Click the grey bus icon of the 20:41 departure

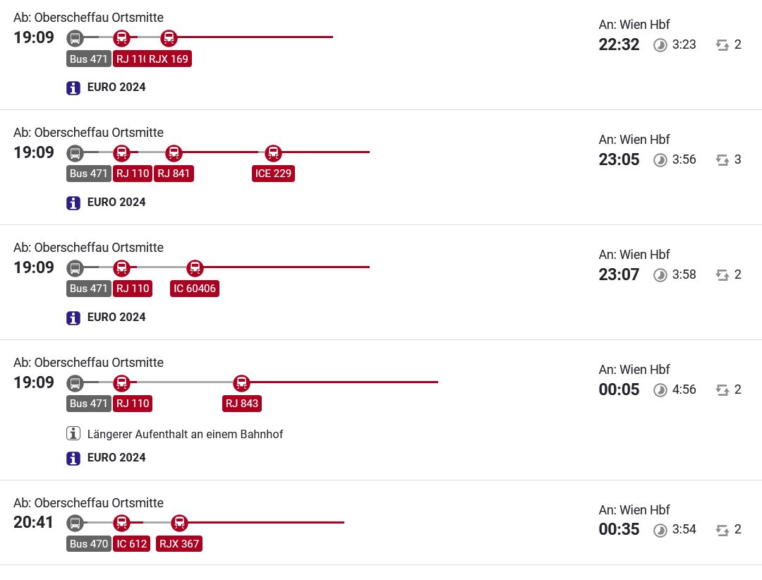75,523
